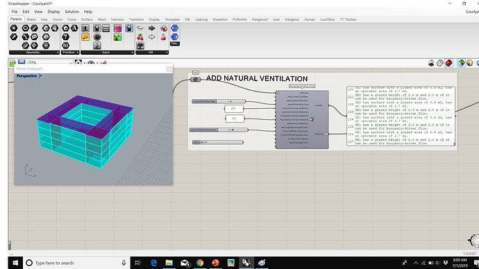Screen dimensions: 479x269
Task: Click the Type here to search box
Action: point(76,263)
